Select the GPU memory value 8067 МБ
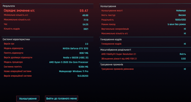The height and width of the screenshot is (102, 191). 84,53
